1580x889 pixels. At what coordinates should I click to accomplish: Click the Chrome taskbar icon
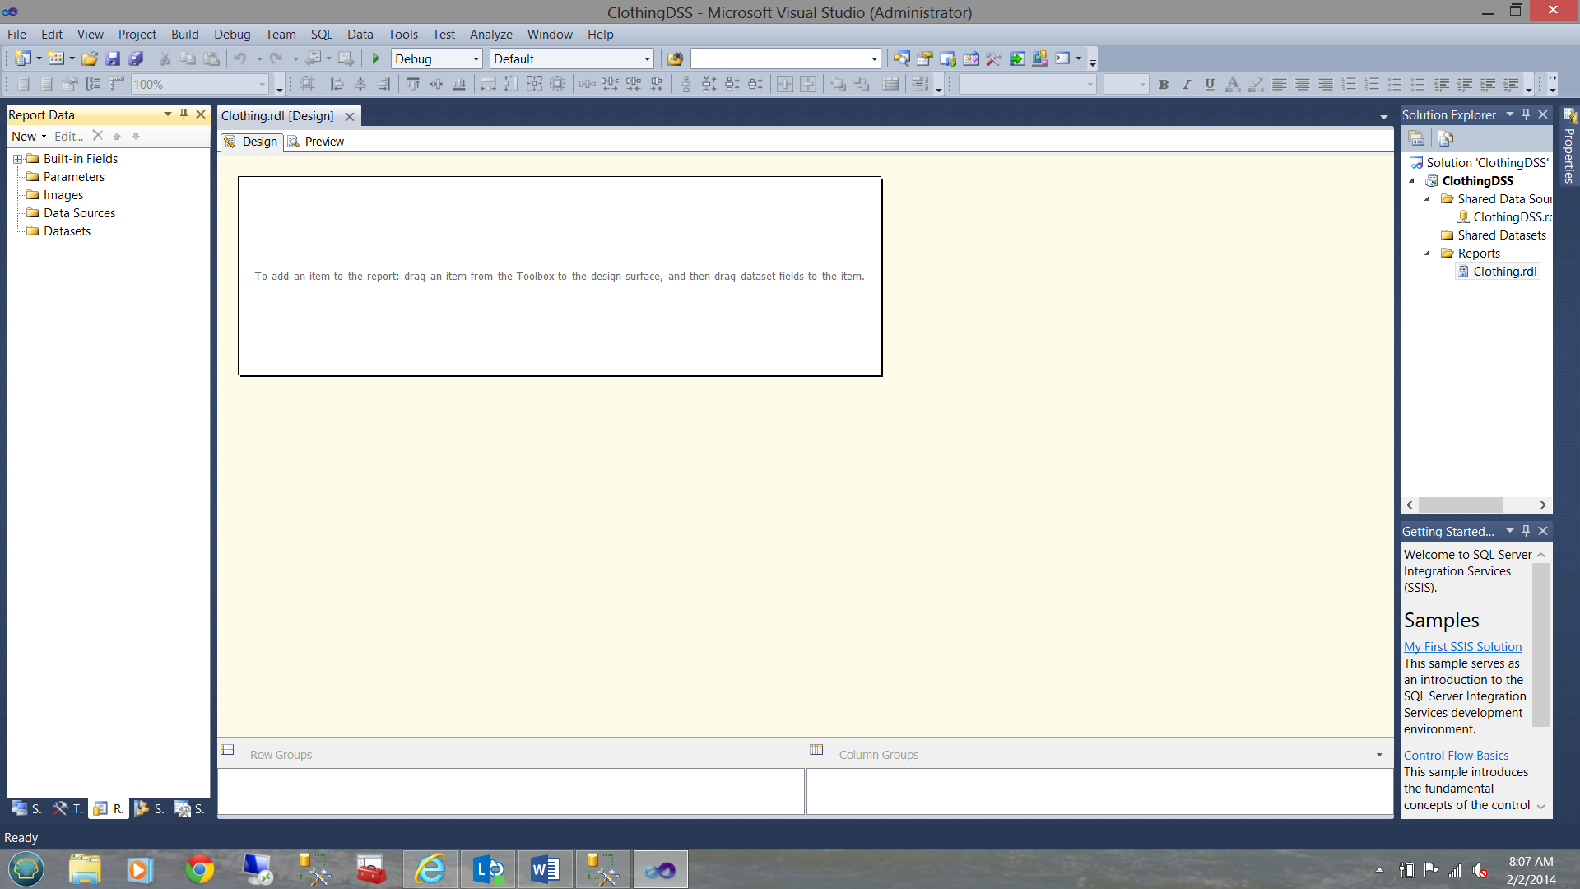coord(199,869)
